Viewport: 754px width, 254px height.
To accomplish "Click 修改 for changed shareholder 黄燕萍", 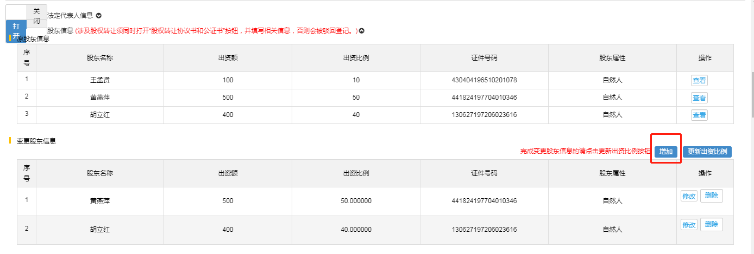I will pos(688,196).
